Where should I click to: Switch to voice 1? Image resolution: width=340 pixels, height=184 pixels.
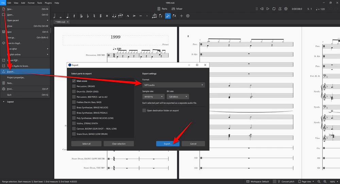pyautogui.click(x=168, y=16)
